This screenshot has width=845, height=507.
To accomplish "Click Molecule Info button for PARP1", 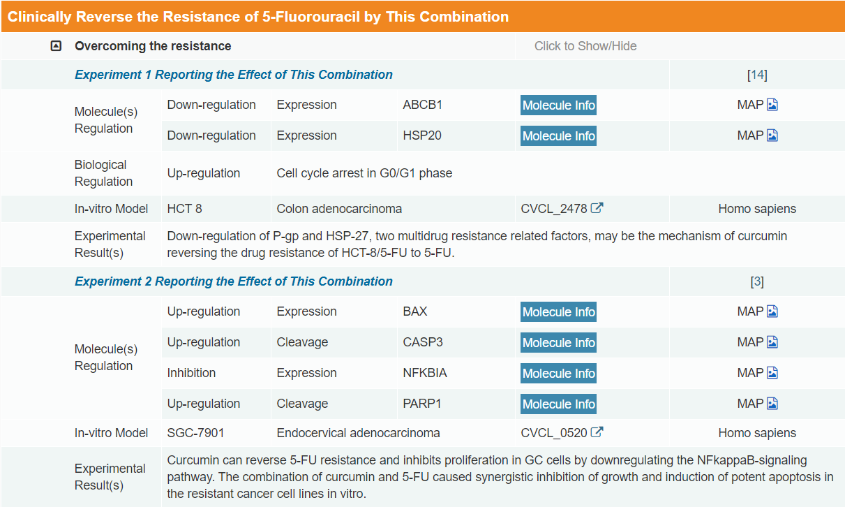I will 558,404.
